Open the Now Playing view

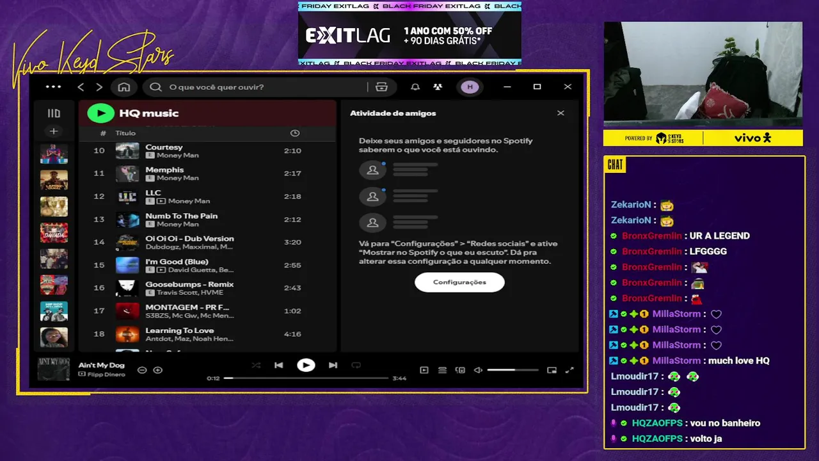tap(424, 370)
